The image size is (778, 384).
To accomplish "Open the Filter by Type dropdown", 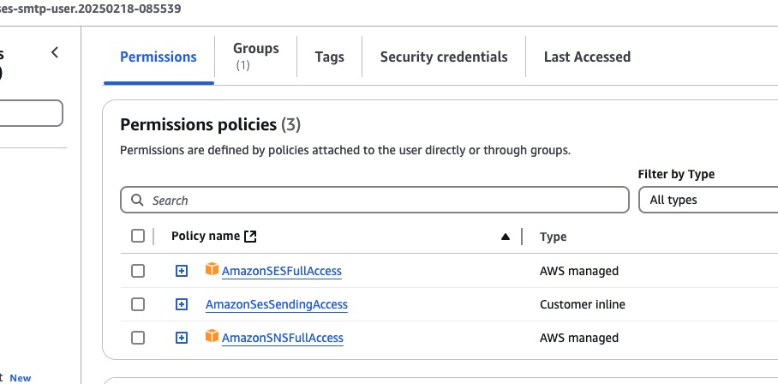I will tap(708, 200).
